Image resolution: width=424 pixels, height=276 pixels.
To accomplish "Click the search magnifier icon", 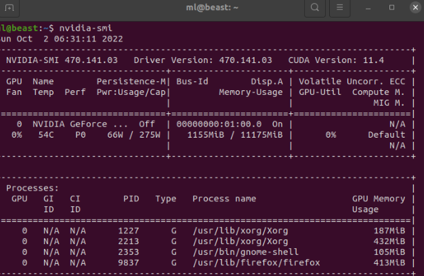I will [314, 7].
